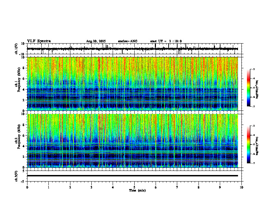Click the "Time (min)" axis label
The height and width of the screenshot is (210, 272).
[x=137, y=190]
